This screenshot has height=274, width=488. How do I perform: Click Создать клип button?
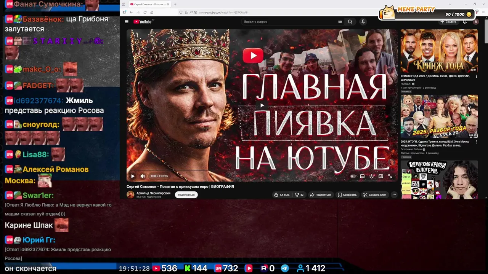tap(375, 195)
